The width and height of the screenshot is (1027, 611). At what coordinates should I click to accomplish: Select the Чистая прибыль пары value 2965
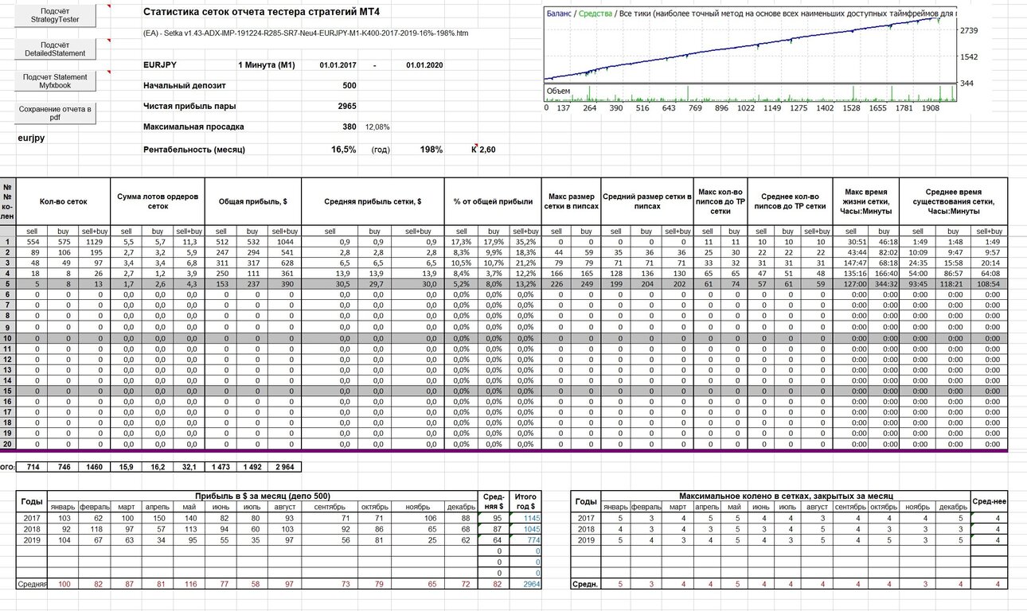[347, 106]
